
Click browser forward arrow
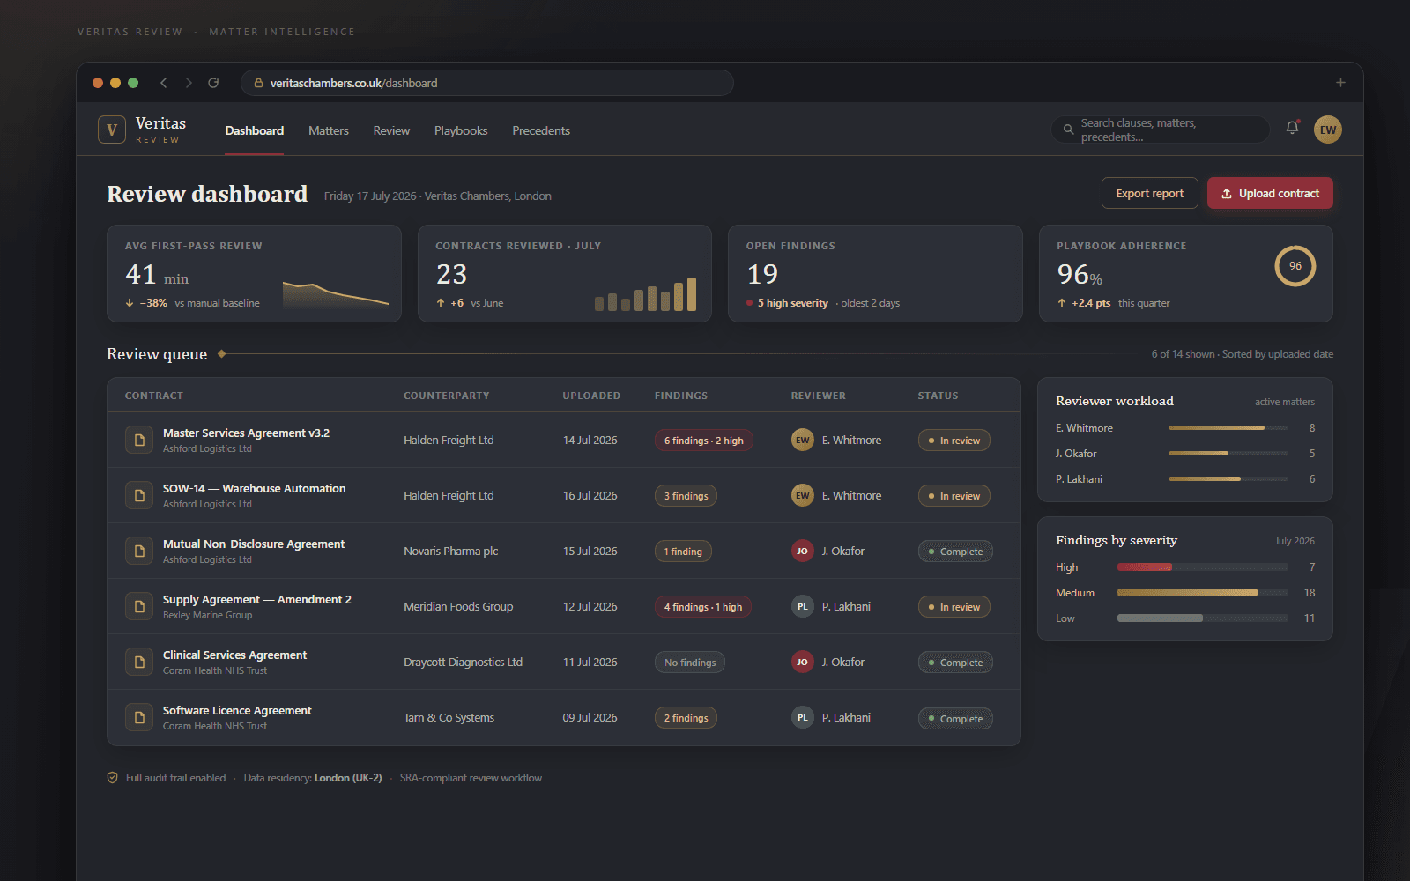[189, 83]
